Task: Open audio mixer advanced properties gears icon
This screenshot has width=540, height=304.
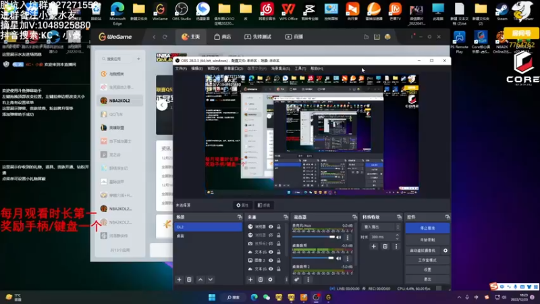Action: pos(297,280)
